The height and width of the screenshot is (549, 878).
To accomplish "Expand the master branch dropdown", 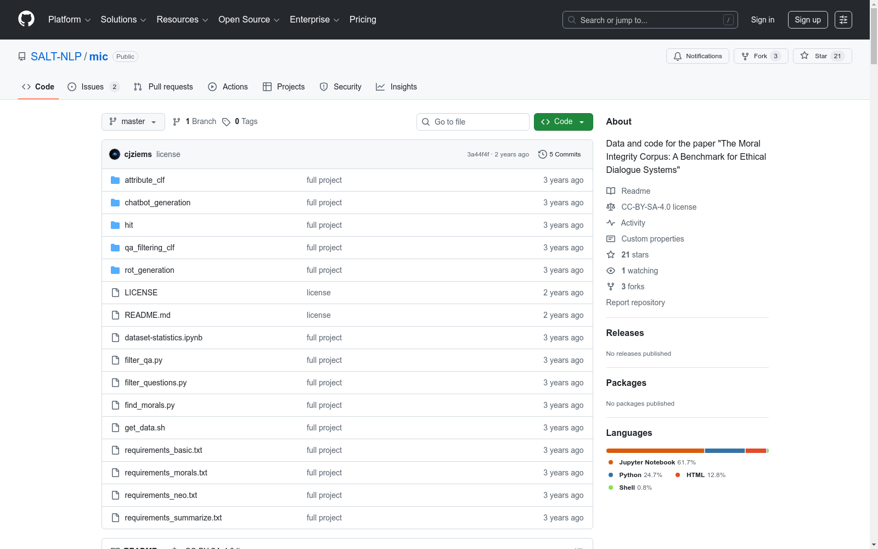I will [x=133, y=122].
